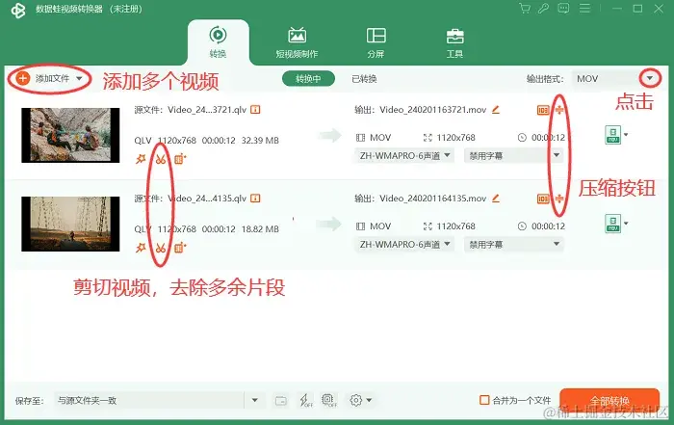Rename output Video_240201164135.mov with pencil icon
Viewport: 674px width, 425px height.
pyautogui.click(x=496, y=199)
